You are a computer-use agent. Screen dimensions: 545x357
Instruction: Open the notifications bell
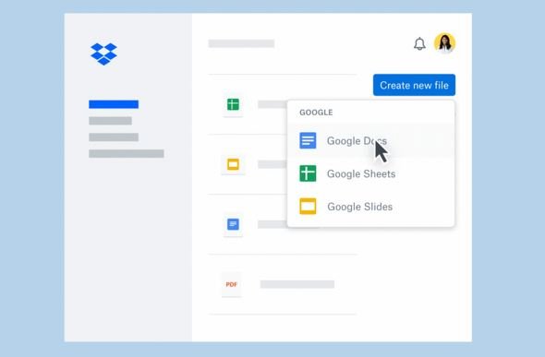[x=419, y=43]
